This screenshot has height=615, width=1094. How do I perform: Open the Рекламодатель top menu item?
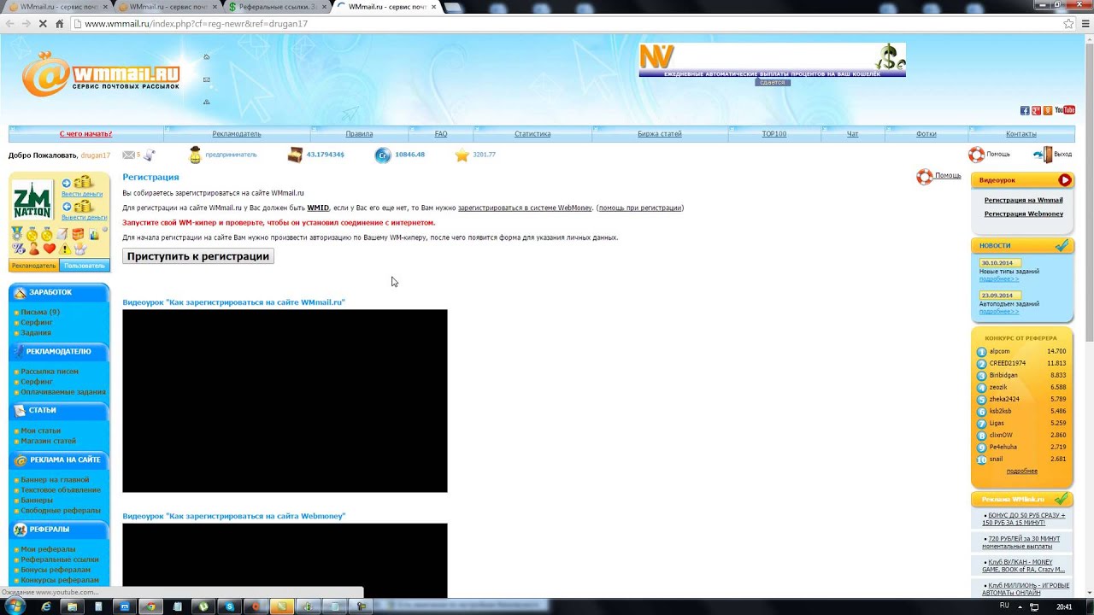[x=237, y=134]
